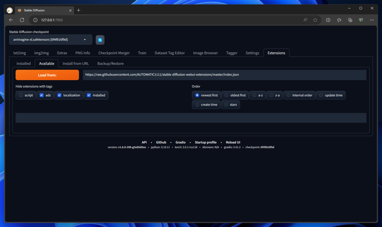Add page to favorites star icon
The height and width of the screenshot is (227, 382).
315,20
